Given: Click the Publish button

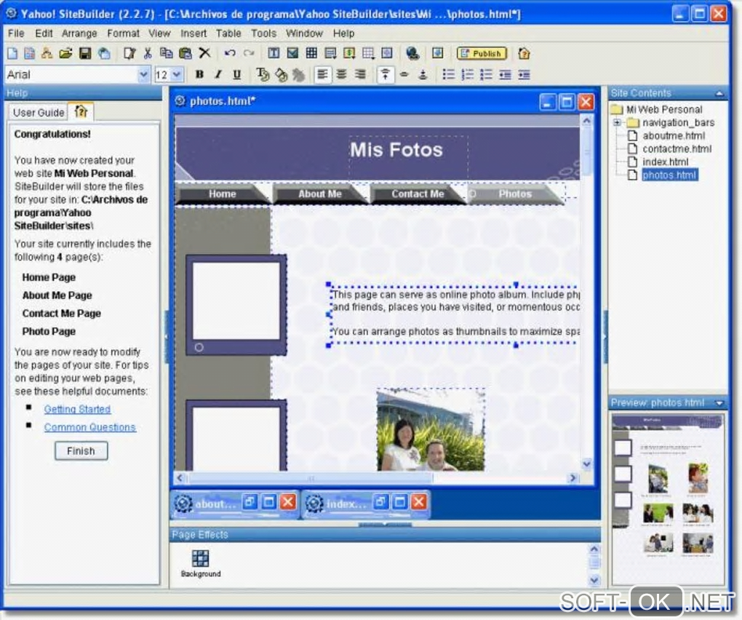Looking at the screenshot, I should pos(482,53).
